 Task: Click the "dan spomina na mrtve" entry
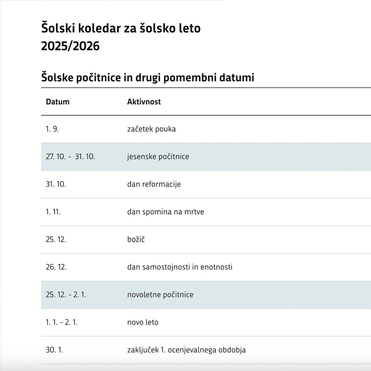(x=165, y=212)
